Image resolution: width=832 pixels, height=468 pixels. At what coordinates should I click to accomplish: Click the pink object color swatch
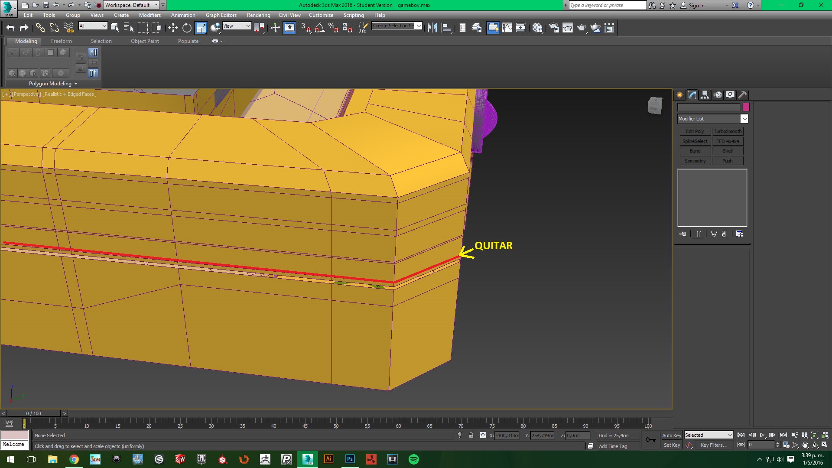746,107
